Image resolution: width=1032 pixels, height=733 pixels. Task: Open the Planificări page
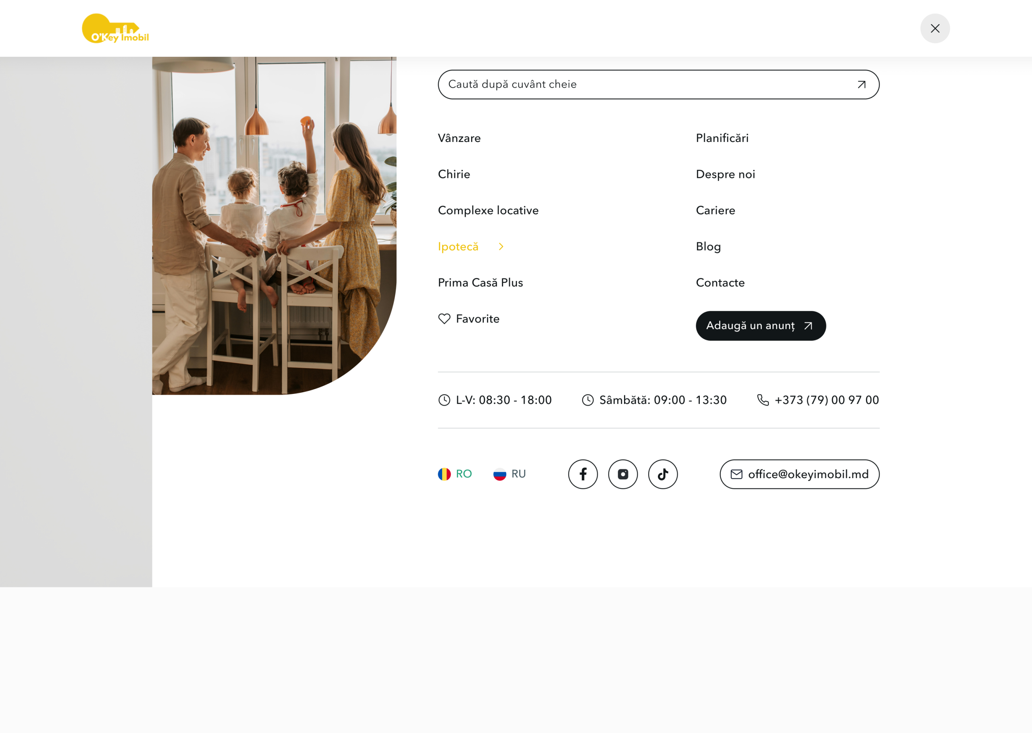point(722,138)
